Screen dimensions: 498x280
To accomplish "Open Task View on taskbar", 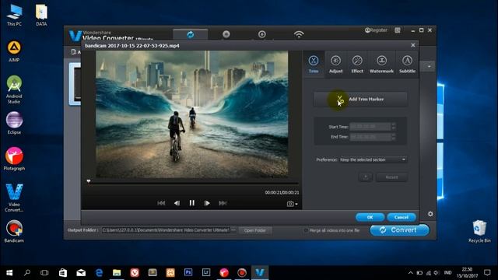I will (x=44, y=273).
